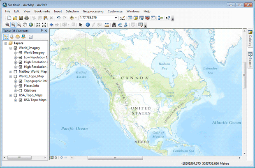Activate the Identify tool
This screenshot has height=168, width=255.
pyautogui.click(x=88, y=25)
